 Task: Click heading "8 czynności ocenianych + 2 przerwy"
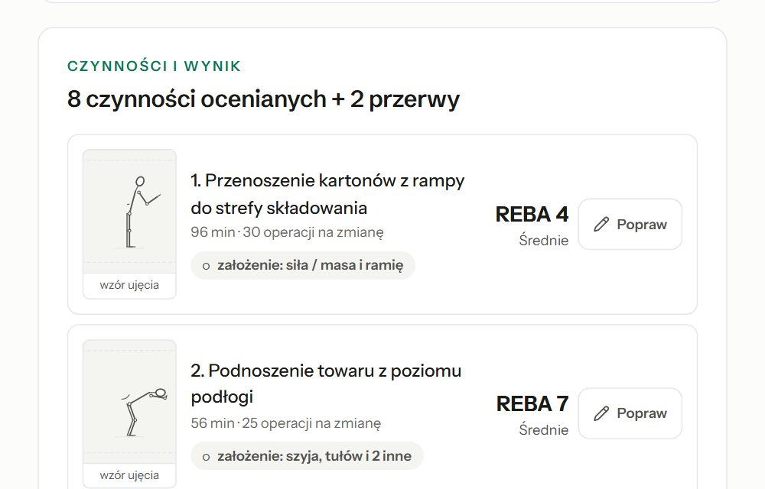[263, 99]
